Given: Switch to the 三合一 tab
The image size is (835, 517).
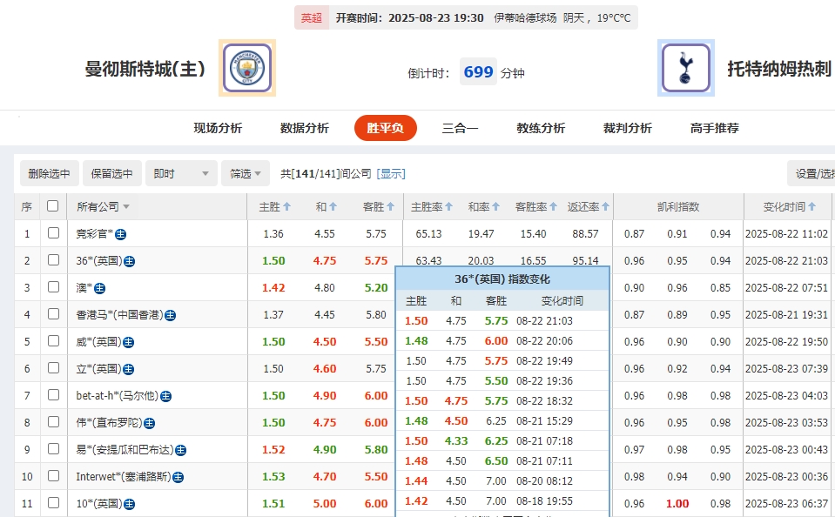Looking at the screenshot, I should click(x=460, y=127).
